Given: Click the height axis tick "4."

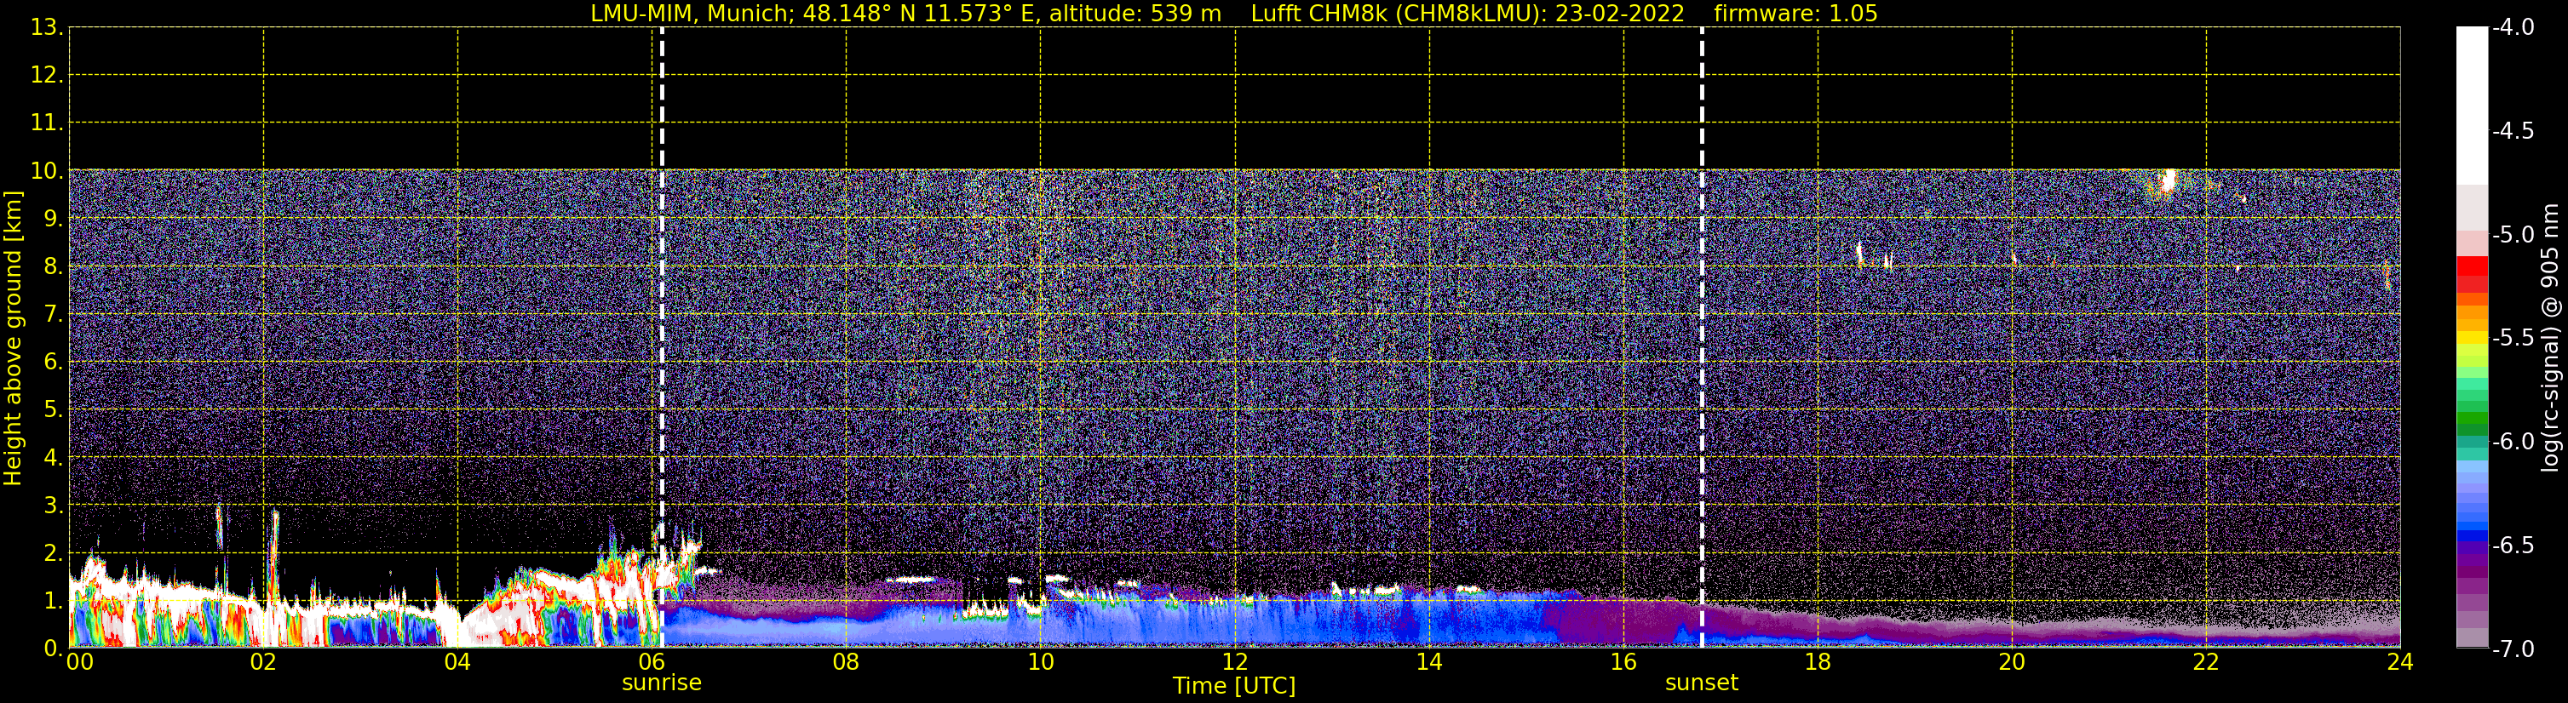Looking at the screenshot, I should [54, 458].
